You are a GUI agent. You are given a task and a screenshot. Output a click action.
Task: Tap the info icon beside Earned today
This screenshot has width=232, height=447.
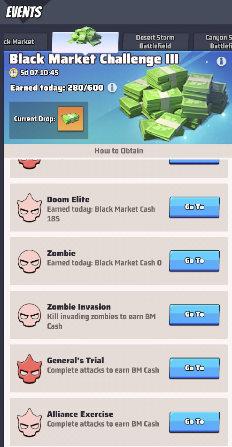112,88
